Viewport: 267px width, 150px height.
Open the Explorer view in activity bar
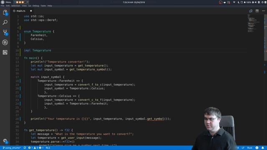point(5,12)
